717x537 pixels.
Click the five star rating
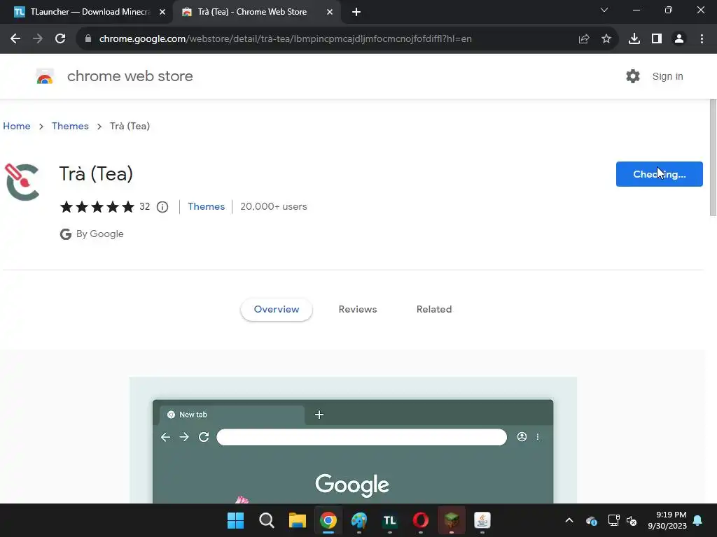[97, 207]
